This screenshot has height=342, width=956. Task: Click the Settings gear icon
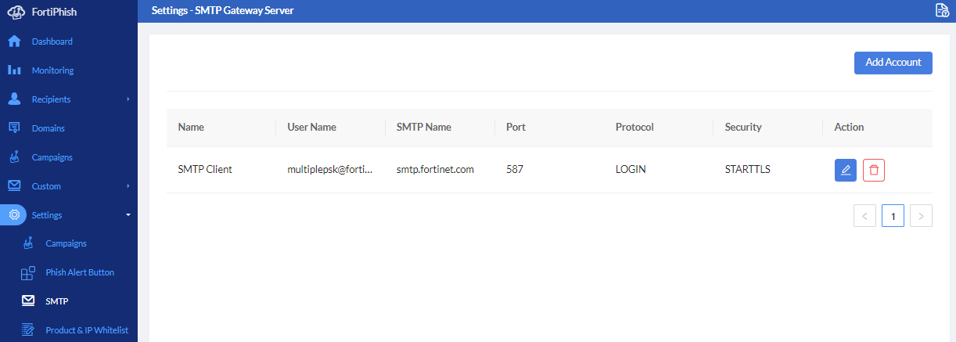click(14, 215)
